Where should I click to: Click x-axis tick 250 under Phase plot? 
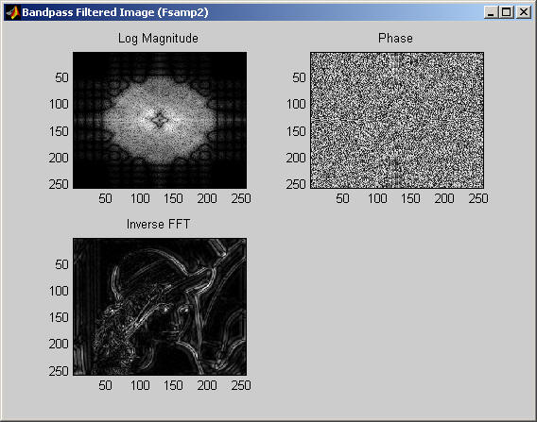(x=478, y=198)
